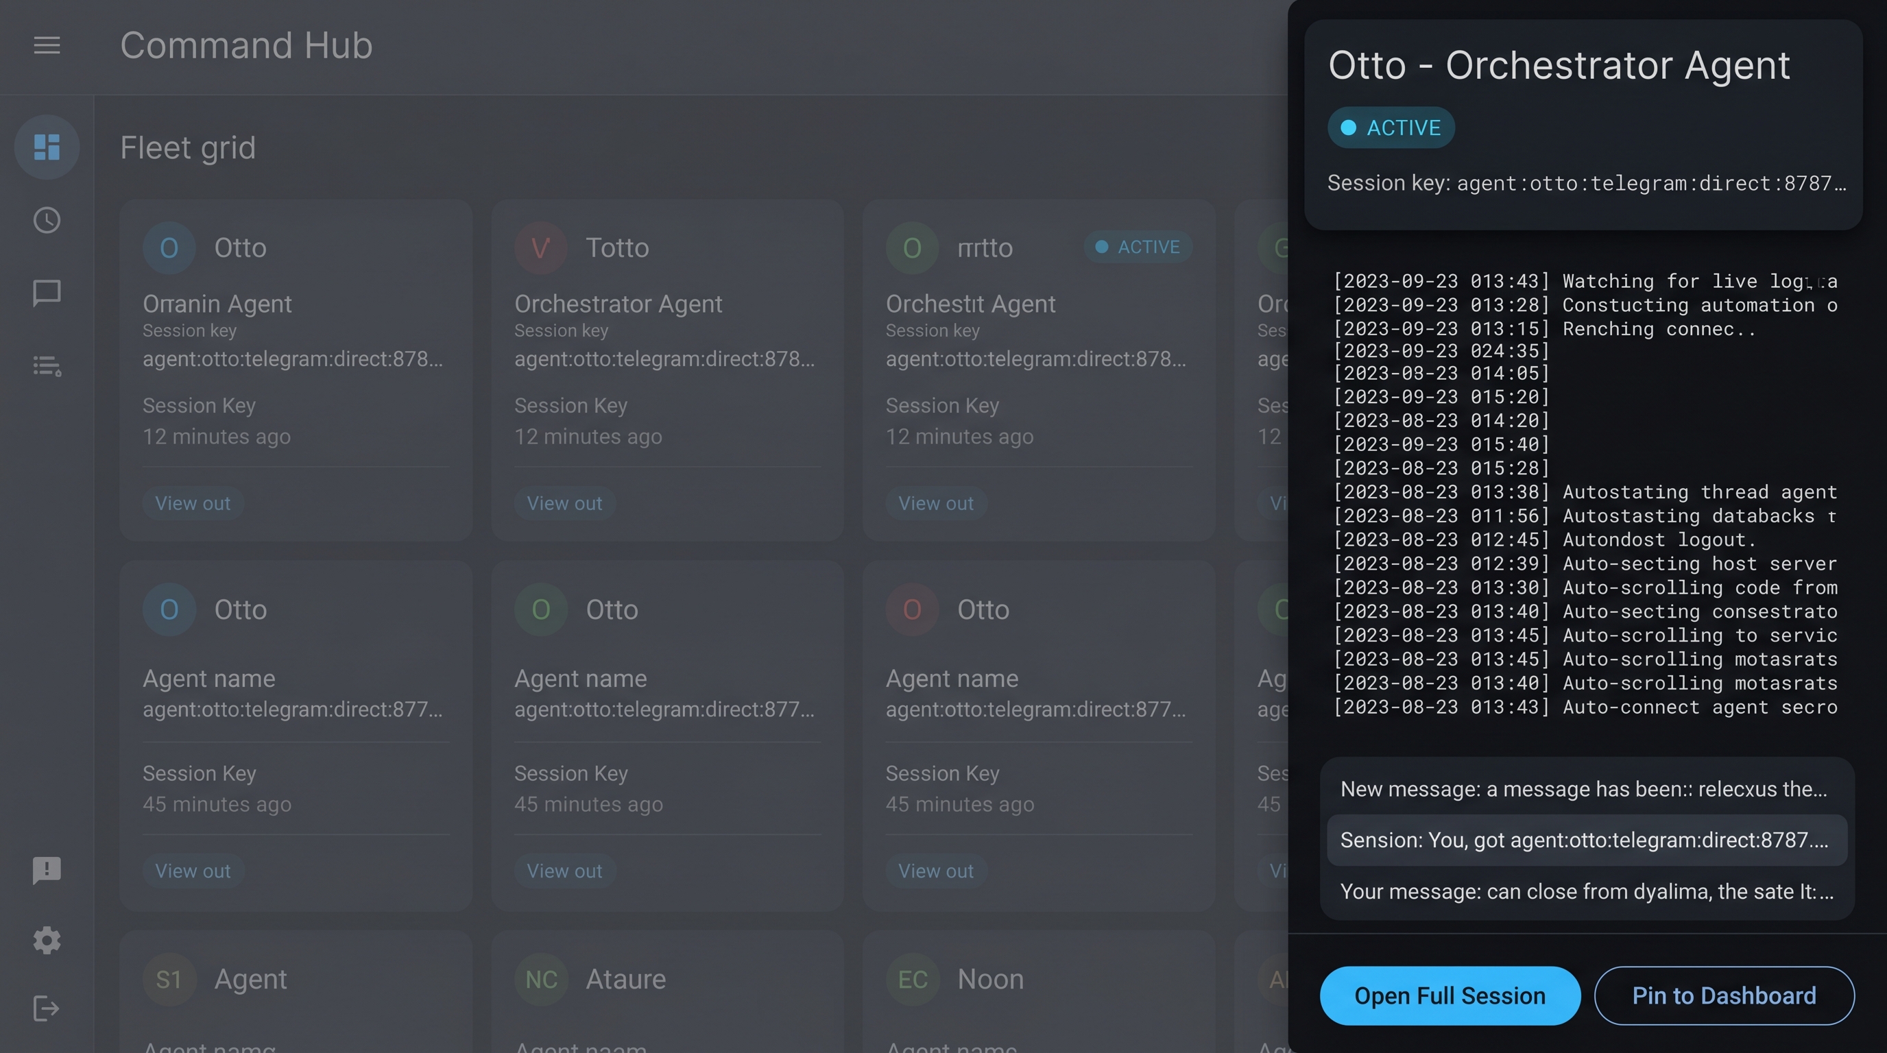
Task: Select the ACTIVE status chip in panel
Action: (x=1391, y=128)
